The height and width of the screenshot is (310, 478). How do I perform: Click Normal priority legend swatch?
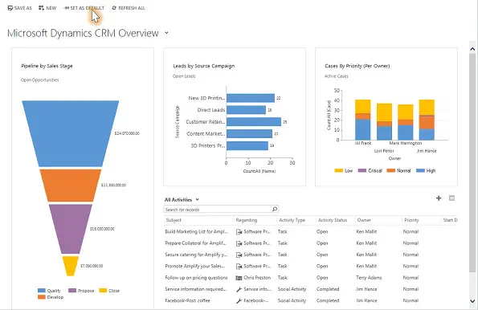(390, 170)
